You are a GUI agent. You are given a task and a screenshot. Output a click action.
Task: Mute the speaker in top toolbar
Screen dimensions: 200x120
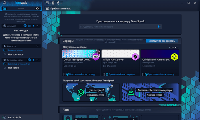[58, 3]
